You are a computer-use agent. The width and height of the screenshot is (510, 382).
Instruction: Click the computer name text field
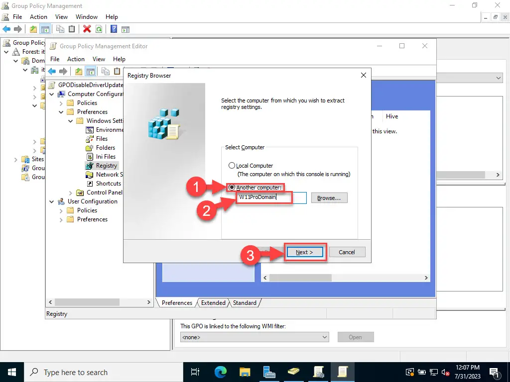271,198
